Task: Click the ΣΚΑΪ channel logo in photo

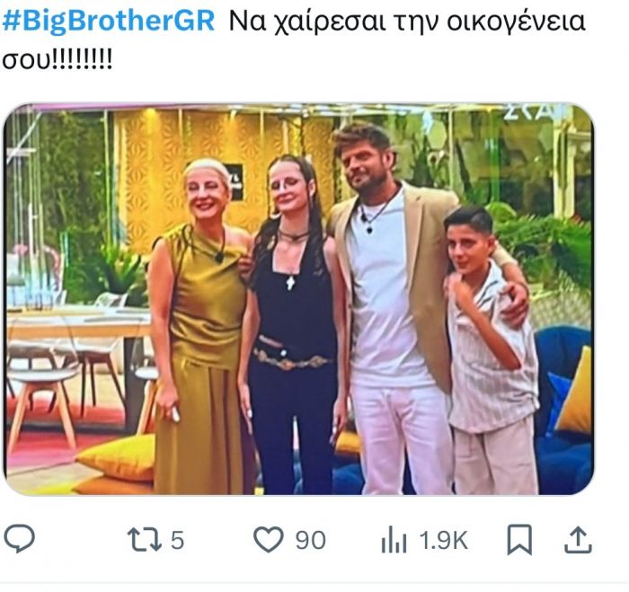Action: pyautogui.click(x=536, y=112)
